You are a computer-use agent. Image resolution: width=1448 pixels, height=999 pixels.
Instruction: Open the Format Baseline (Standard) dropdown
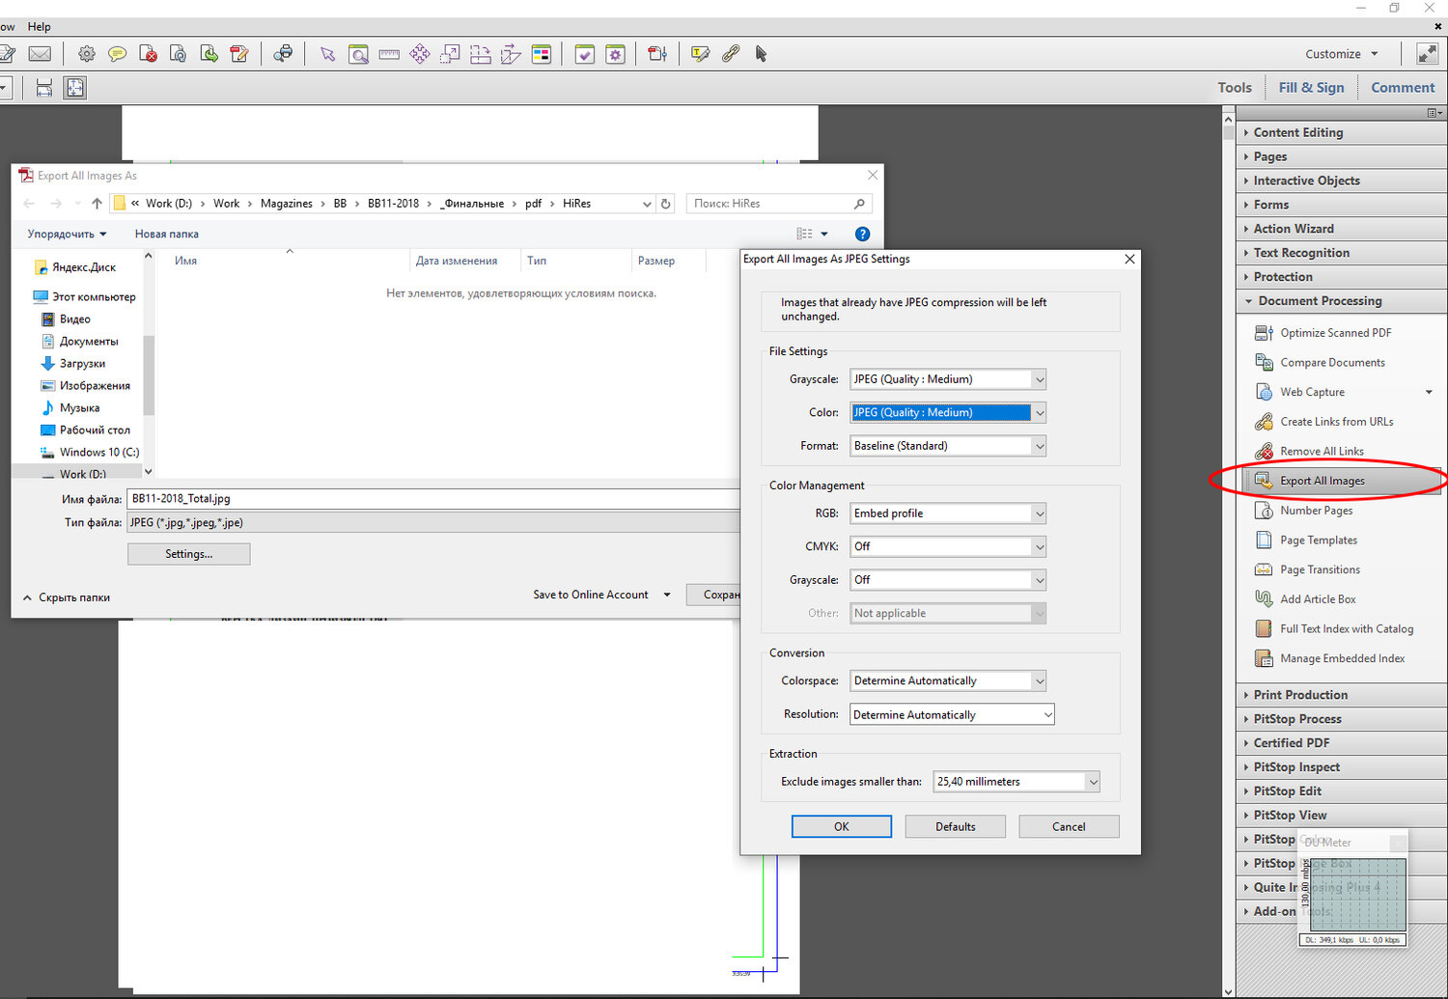(947, 446)
